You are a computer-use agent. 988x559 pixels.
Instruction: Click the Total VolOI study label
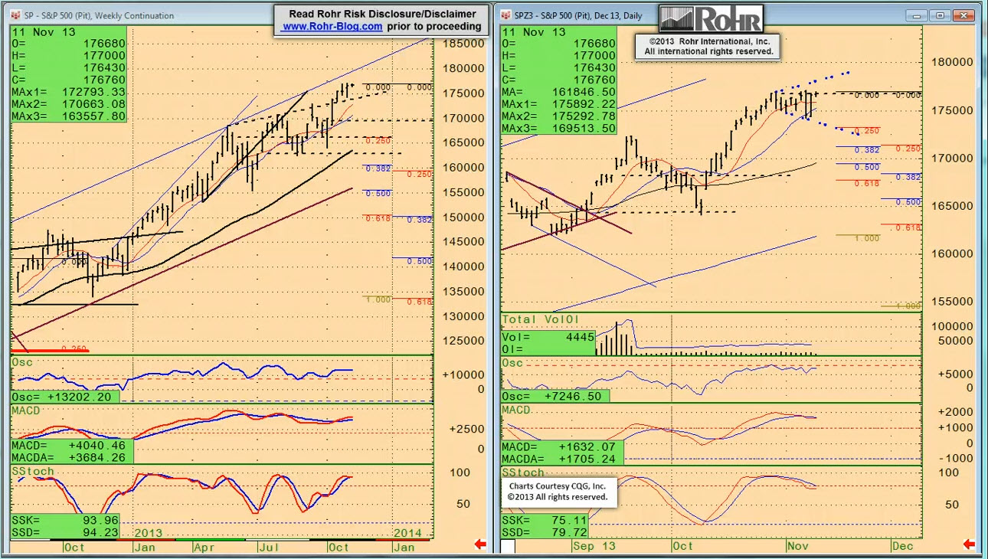click(x=541, y=319)
